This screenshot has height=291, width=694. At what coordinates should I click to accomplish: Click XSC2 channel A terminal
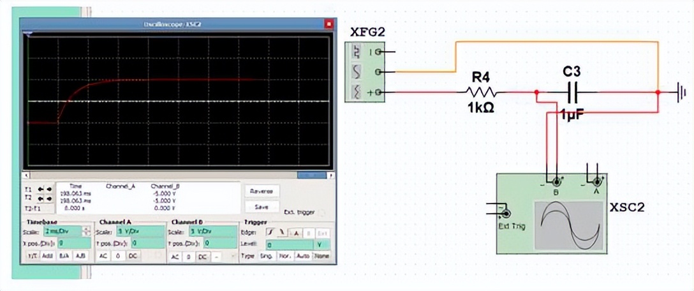coord(597,181)
